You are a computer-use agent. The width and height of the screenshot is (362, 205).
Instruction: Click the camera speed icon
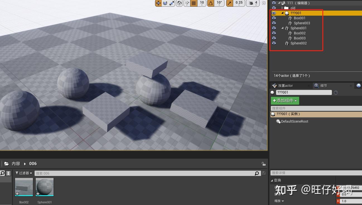coord(250,3)
